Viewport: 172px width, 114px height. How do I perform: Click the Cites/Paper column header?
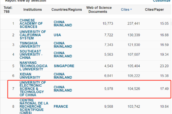click(155, 9)
